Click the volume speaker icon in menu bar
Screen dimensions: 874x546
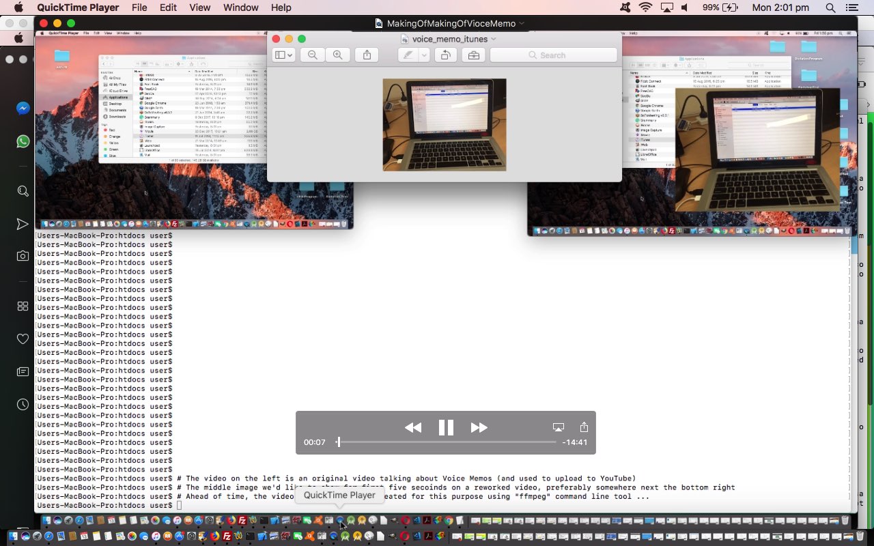(x=685, y=8)
